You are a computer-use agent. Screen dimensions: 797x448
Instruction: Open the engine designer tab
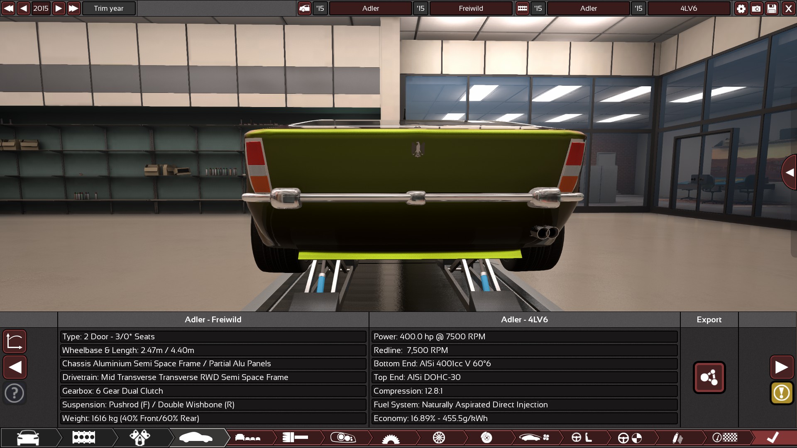coord(84,438)
